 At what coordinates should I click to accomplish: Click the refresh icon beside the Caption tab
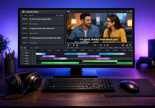pyautogui.click(x=22, y=15)
